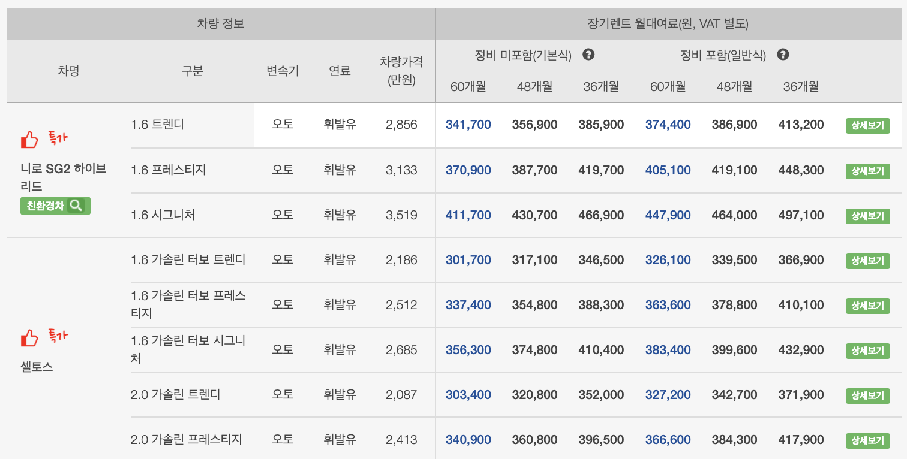907x459 pixels.
Task: Click the 303,400 price for 2.0 가솔린 트렌디
Action: point(468,395)
